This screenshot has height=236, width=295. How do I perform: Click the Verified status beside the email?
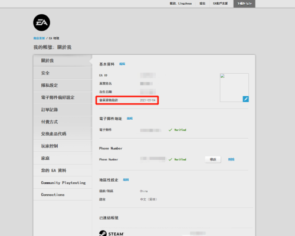point(178,130)
